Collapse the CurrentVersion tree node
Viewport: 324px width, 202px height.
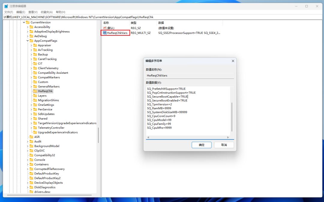(x=24, y=22)
